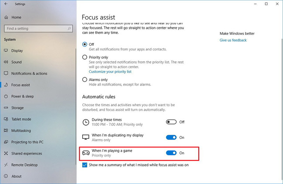Switch off the playing a game toggle

tap(171, 153)
